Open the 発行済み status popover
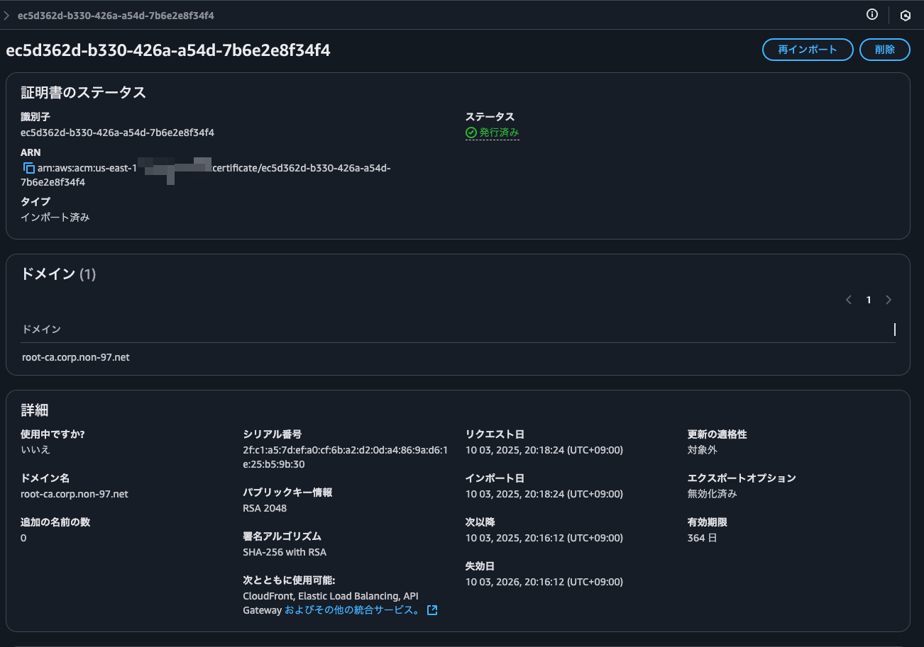The height and width of the screenshot is (647, 924). click(x=499, y=133)
